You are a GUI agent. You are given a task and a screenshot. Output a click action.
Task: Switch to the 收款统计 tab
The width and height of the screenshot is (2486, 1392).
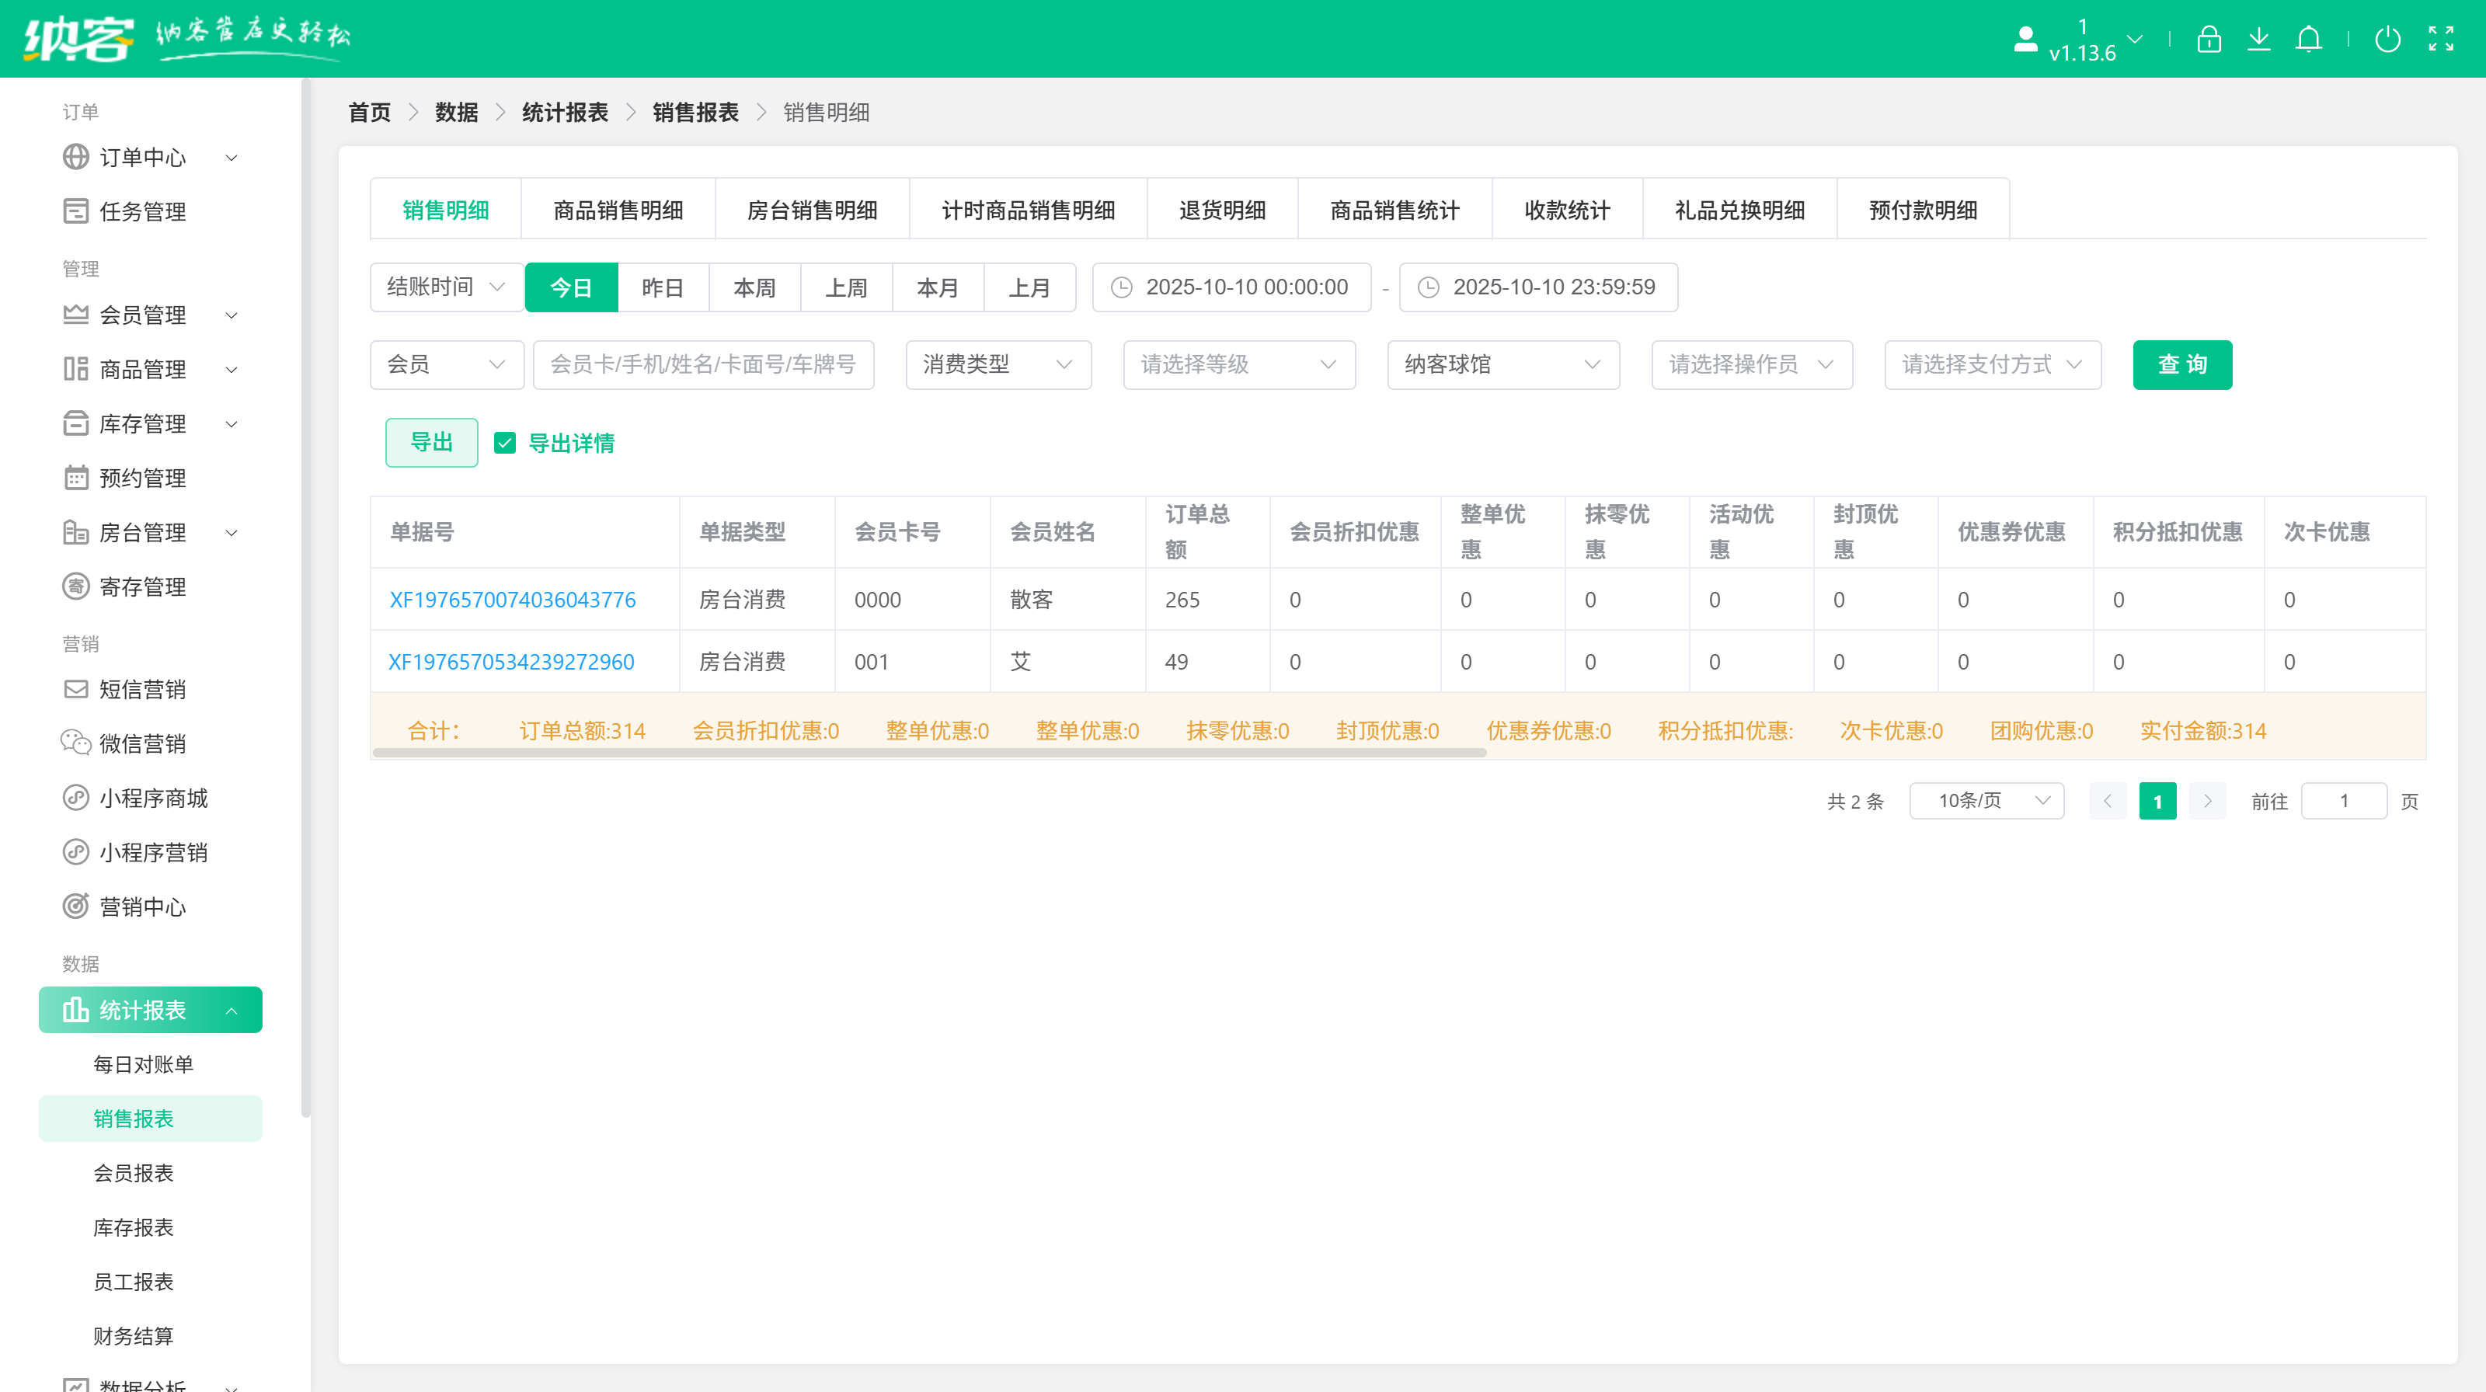coord(1566,209)
